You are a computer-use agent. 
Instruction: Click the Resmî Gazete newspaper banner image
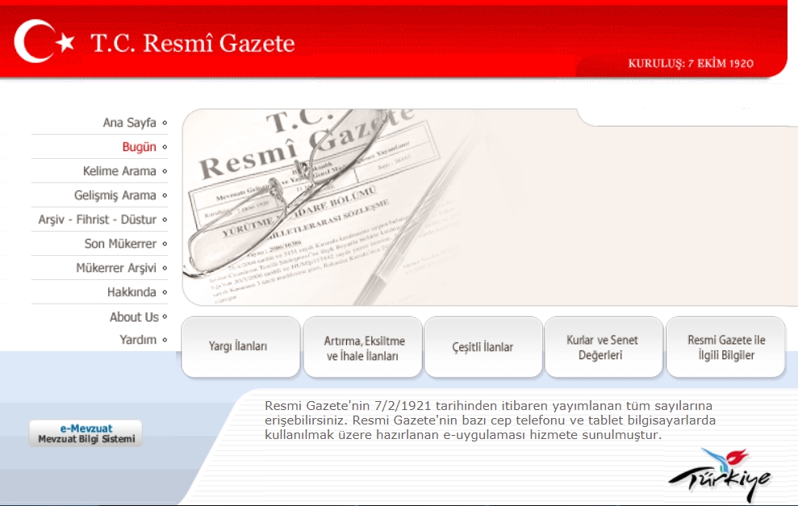point(489,207)
